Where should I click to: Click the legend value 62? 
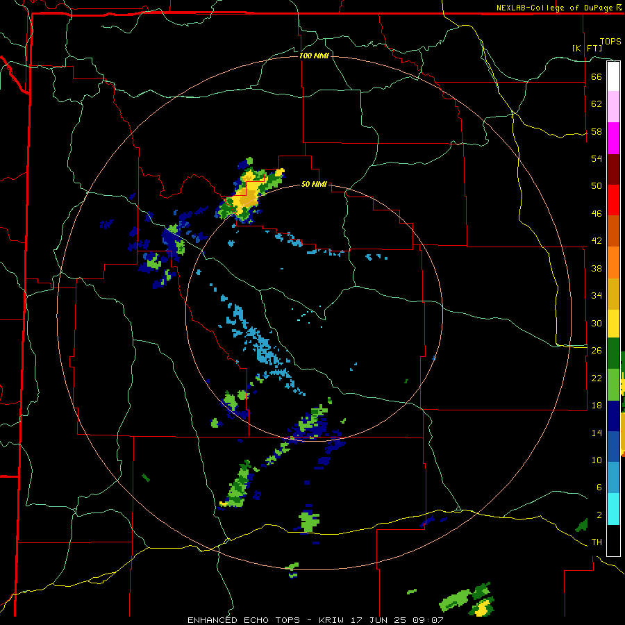click(x=597, y=103)
